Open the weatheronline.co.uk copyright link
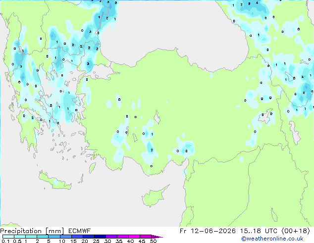Image resolution: width=314 pixels, height=243 pixels. 272,239
